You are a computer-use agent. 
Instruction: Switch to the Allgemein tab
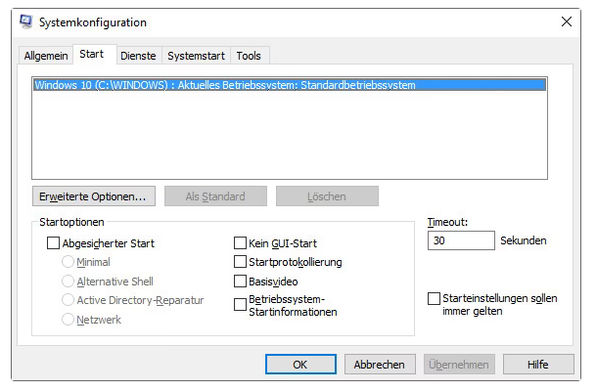click(x=46, y=56)
